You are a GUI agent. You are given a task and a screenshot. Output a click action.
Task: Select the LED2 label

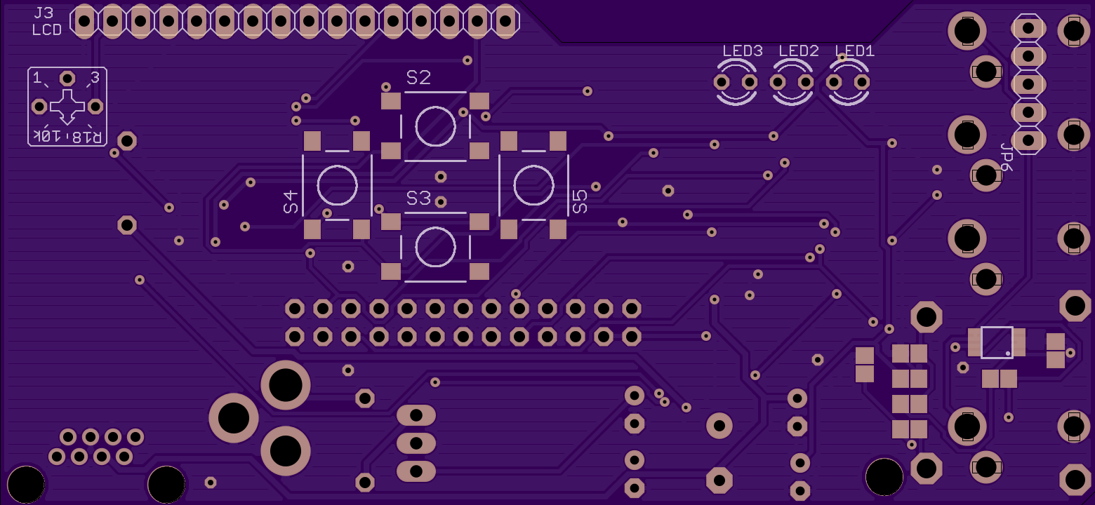pos(799,51)
